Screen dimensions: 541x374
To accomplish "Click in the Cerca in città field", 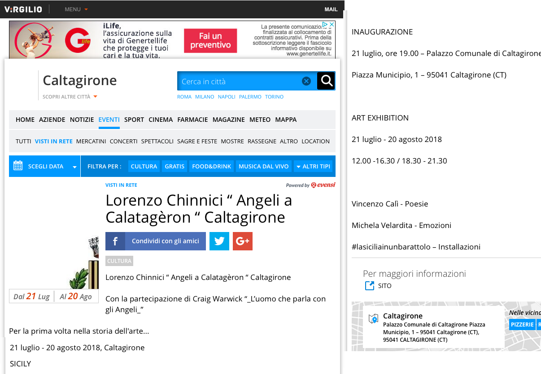I will pos(238,81).
